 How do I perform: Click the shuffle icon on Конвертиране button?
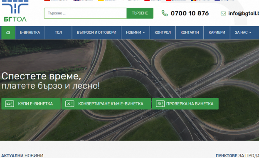(x=69, y=104)
